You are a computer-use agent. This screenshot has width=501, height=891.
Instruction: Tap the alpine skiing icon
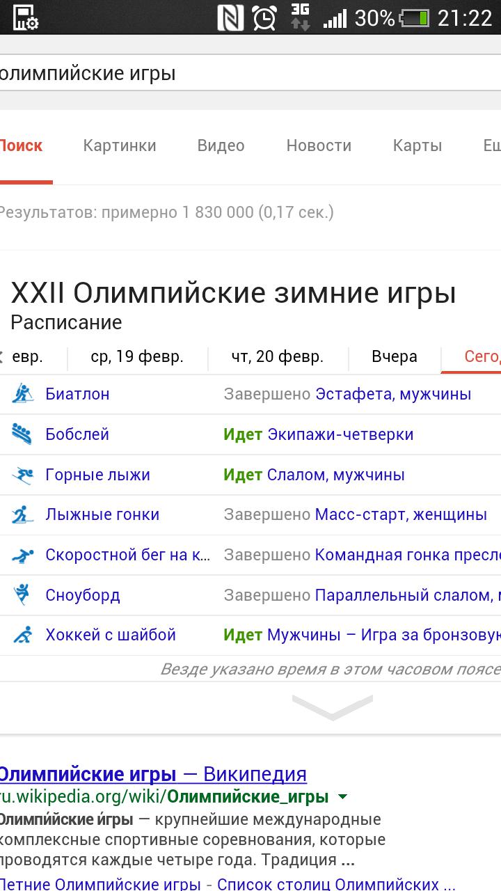click(23, 475)
